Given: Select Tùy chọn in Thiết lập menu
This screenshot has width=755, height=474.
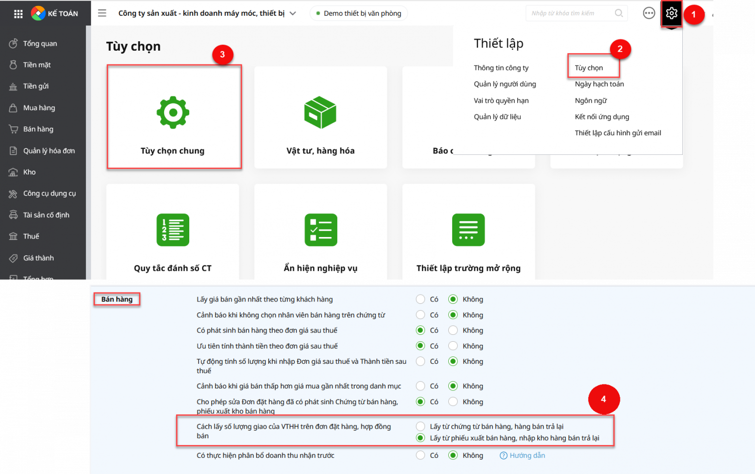Looking at the screenshot, I should pos(589,68).
